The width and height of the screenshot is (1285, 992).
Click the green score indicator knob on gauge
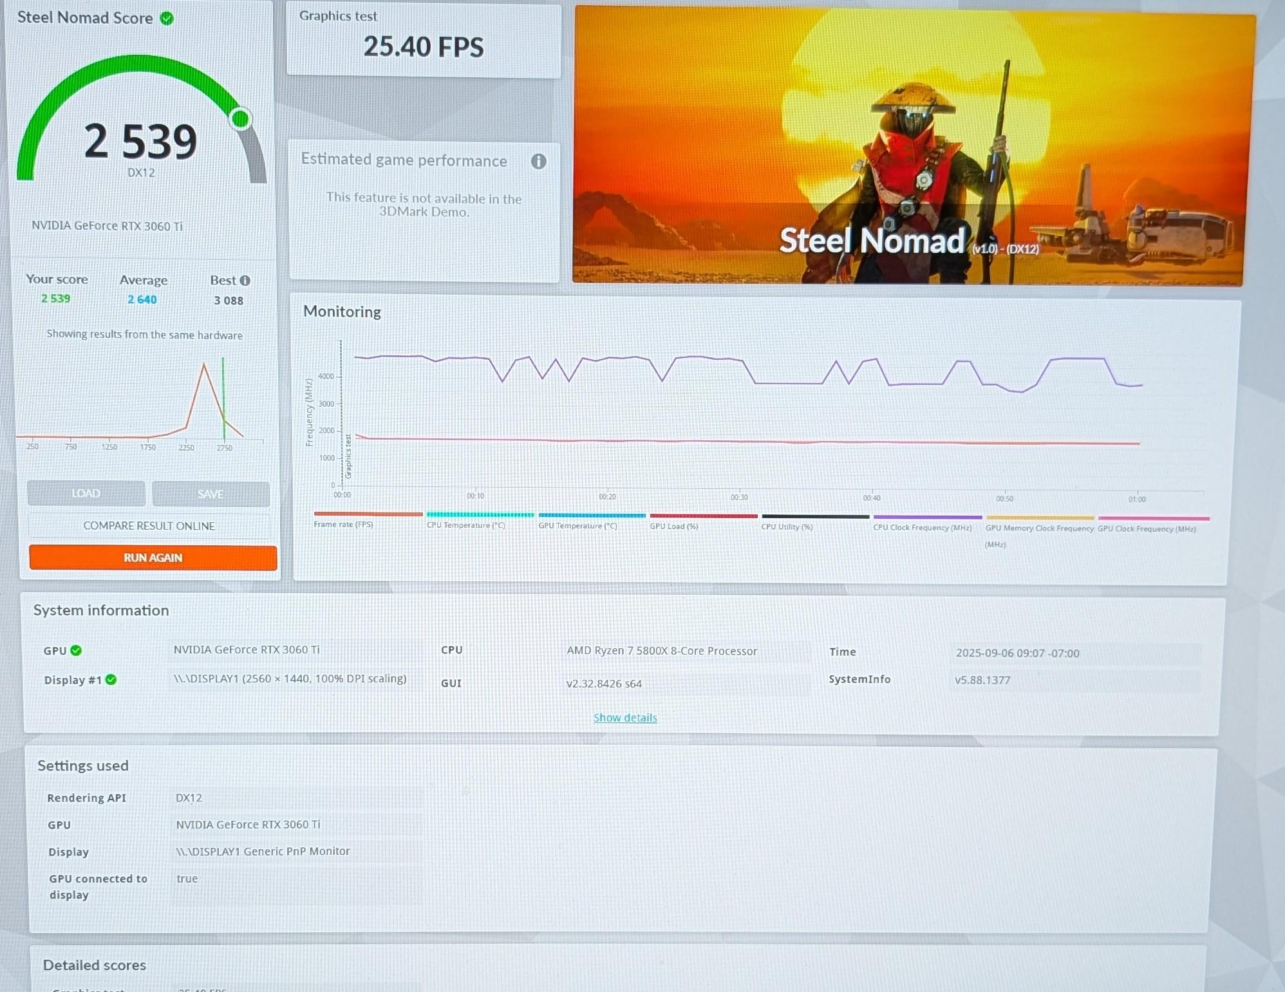pos(241,118)
